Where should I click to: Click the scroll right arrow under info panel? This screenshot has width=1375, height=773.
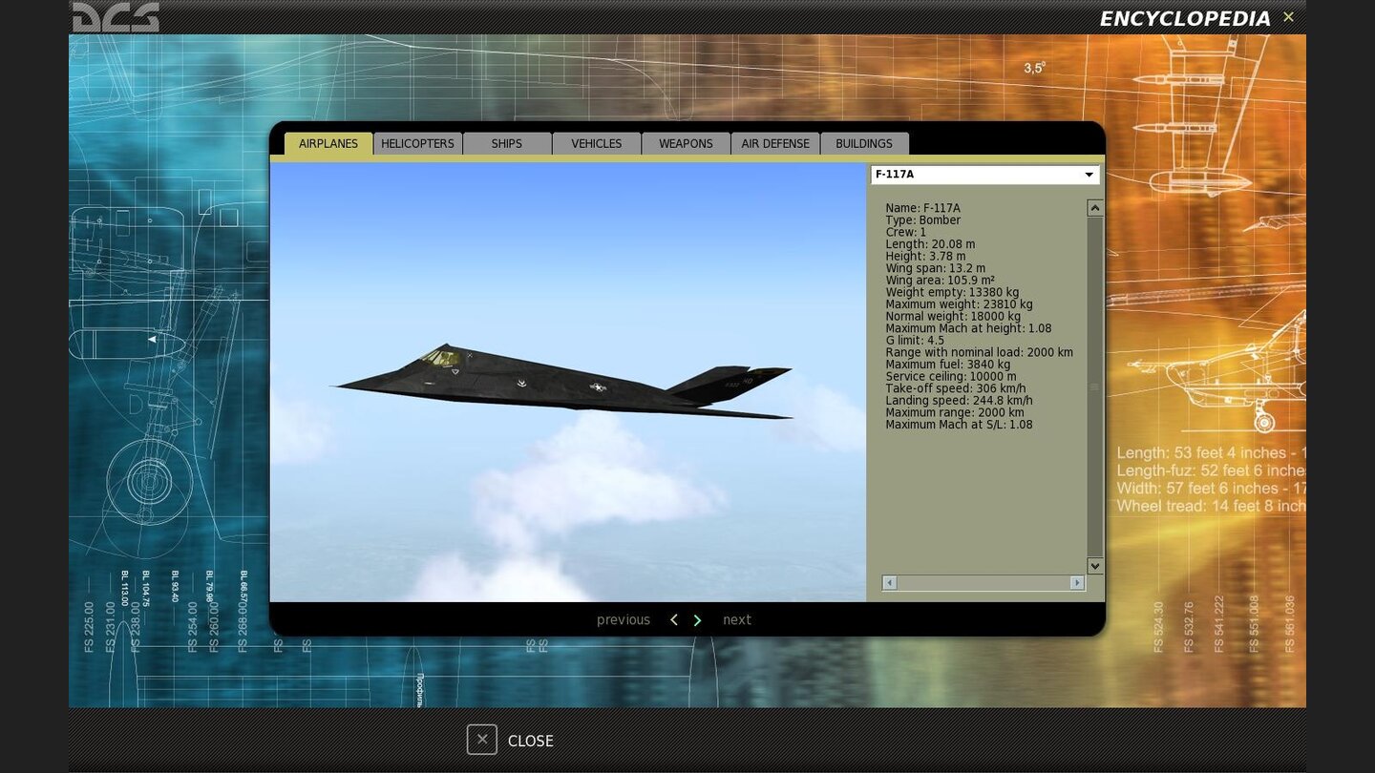tap(1077, 583)
